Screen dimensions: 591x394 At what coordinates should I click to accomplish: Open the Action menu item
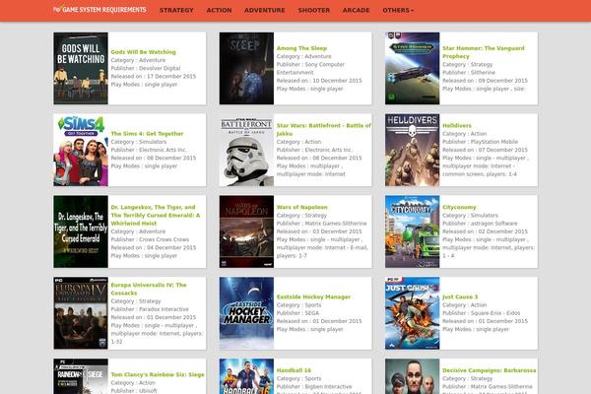pos(219,10)
